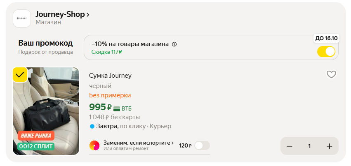This screenshot has width=351, height=166.
Task: Click the Journey-Shop store logo
Action: point(22,18)
